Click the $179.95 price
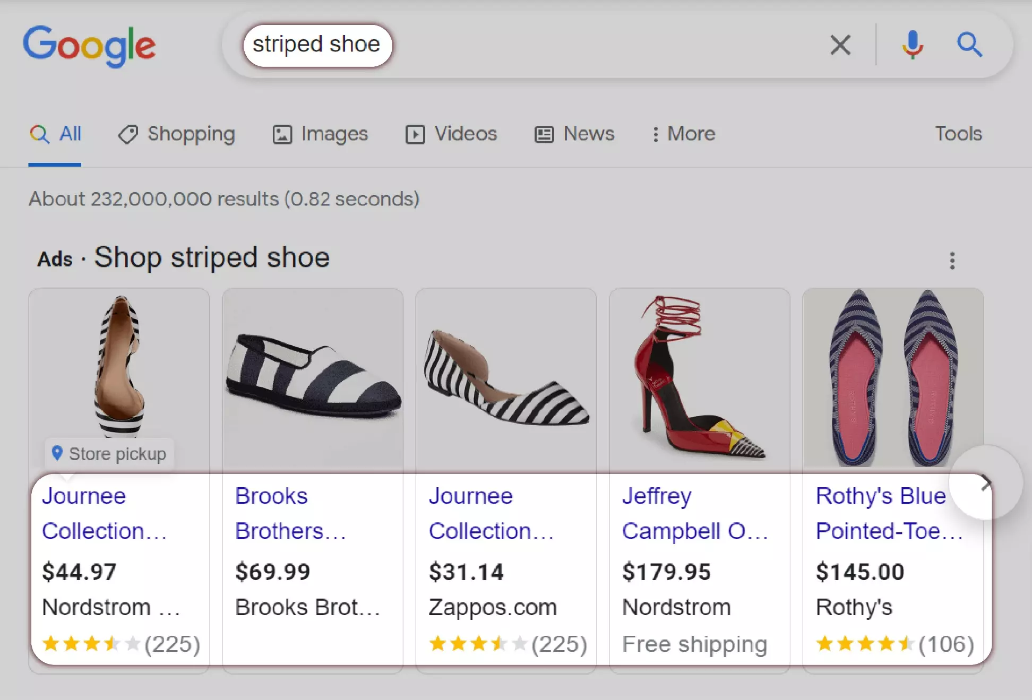The image size is (1032, 700). tap(666, 572)
